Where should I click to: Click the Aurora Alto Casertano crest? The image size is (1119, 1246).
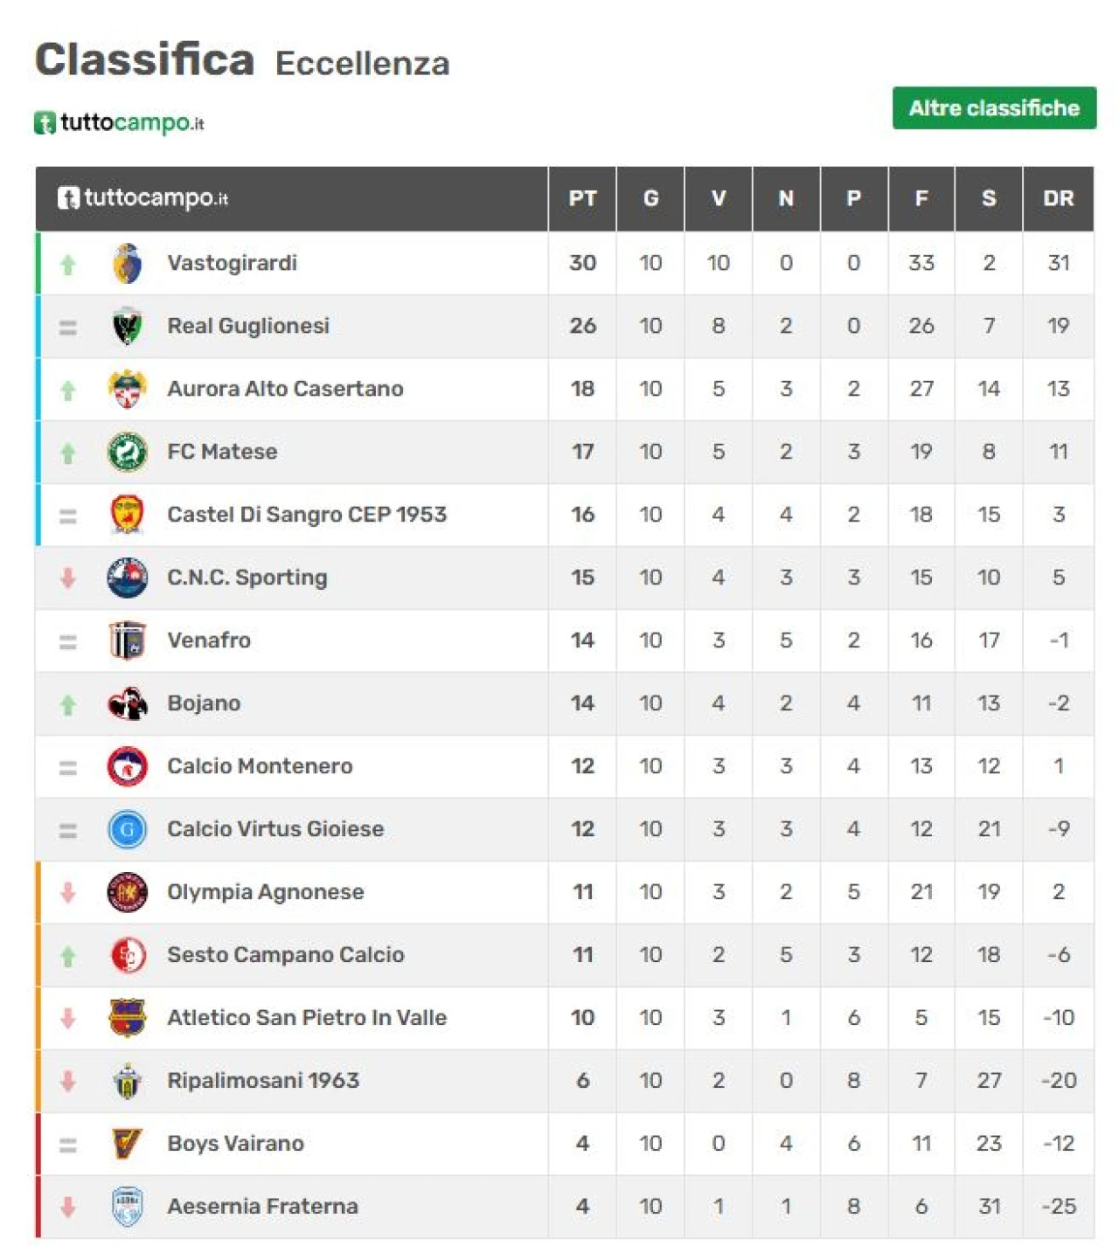pos(128,389)
